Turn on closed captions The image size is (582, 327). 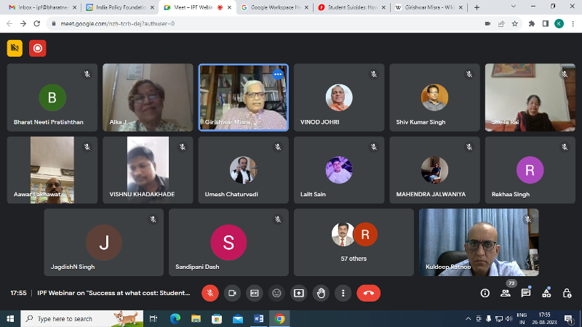click(255, 293)
